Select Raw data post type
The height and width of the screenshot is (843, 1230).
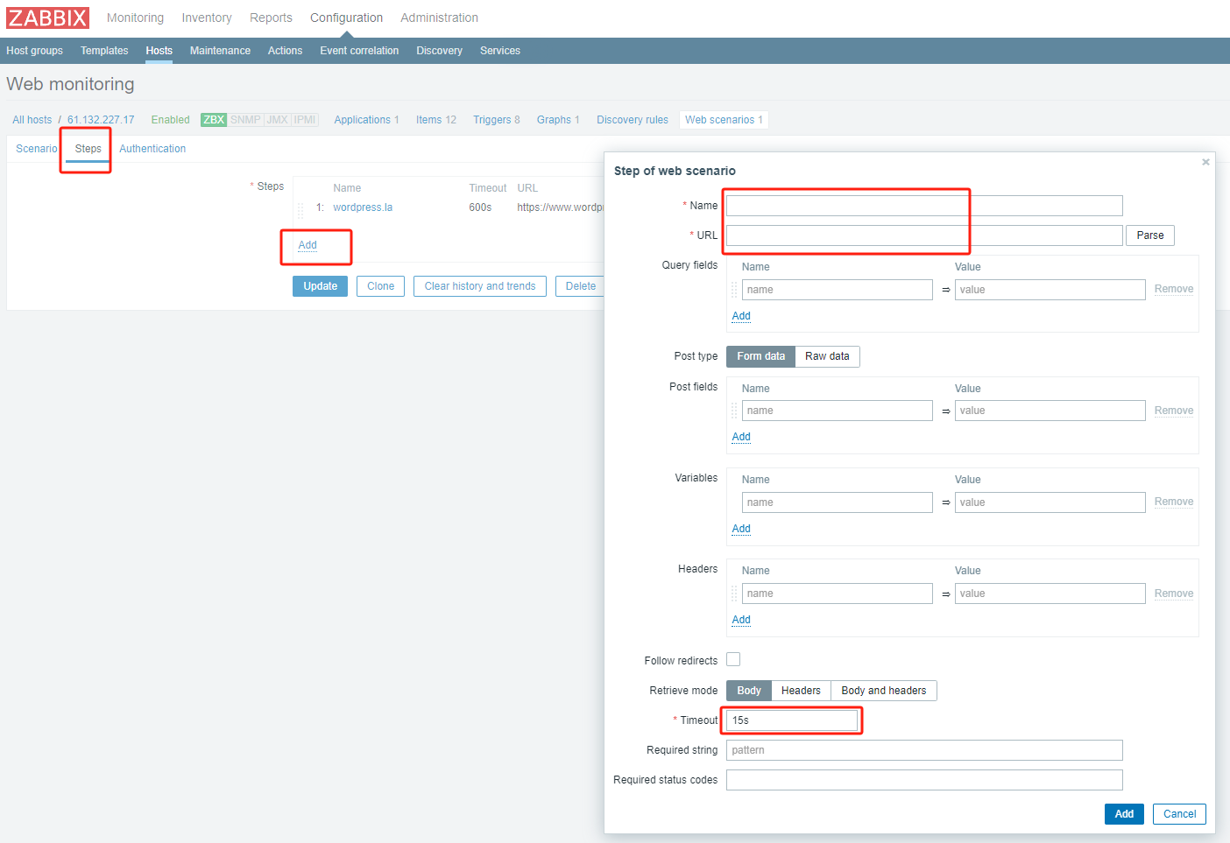[827, 356]
